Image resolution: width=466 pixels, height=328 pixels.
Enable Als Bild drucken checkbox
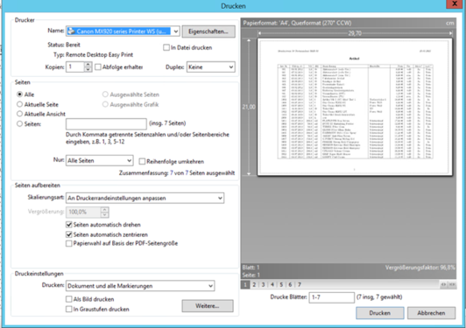click(x=69, y=299)
